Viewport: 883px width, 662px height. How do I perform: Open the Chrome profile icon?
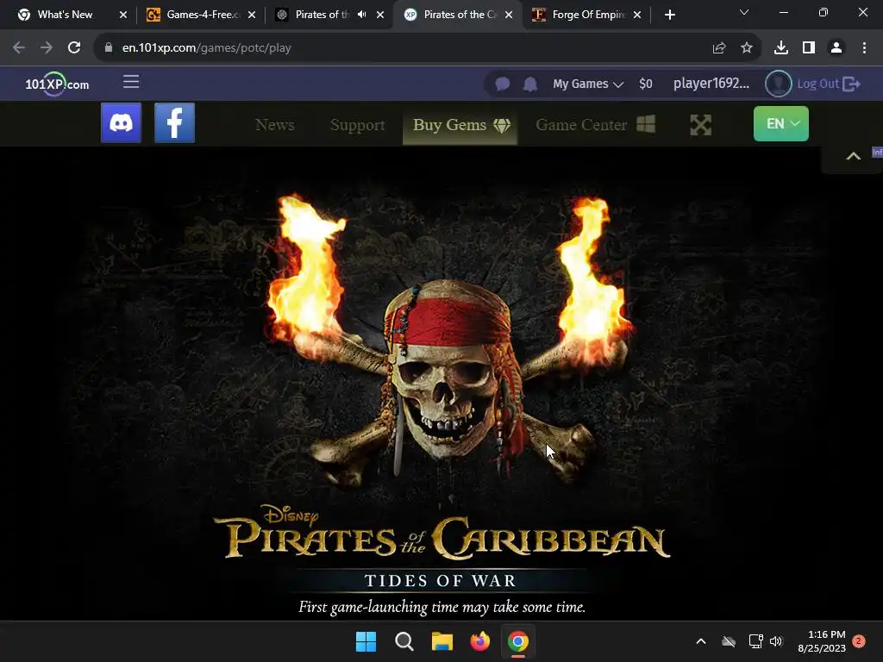coord(836,48)
